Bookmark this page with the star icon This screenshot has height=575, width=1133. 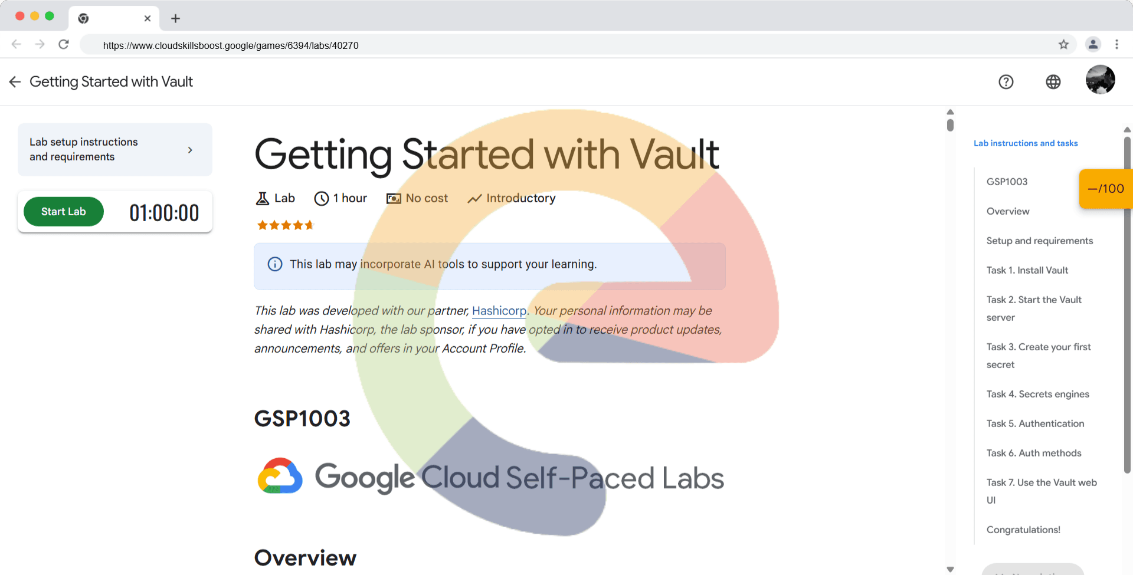1063,45
